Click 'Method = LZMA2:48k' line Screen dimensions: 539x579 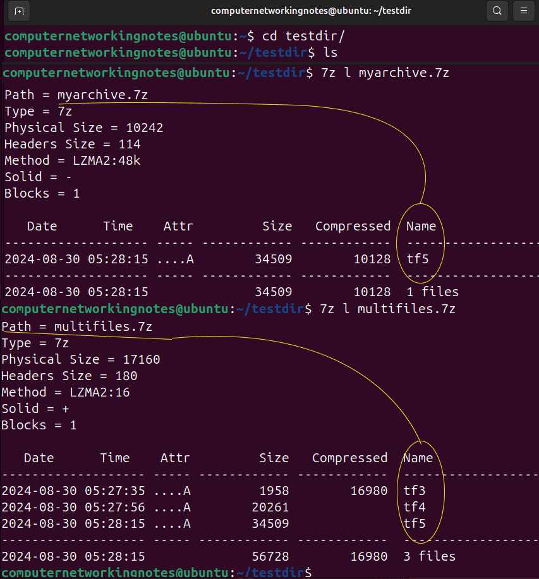pos(73,160)
